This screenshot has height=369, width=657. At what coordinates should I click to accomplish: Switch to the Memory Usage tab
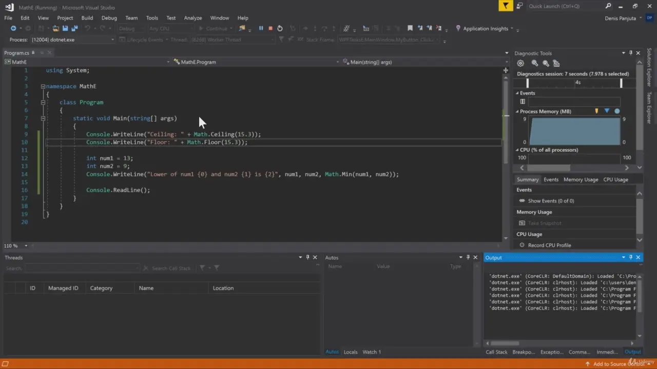point(581,179)
